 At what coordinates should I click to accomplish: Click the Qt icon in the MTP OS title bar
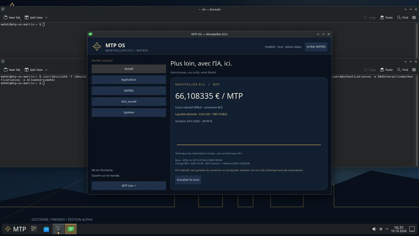click(x=90, y=34)
